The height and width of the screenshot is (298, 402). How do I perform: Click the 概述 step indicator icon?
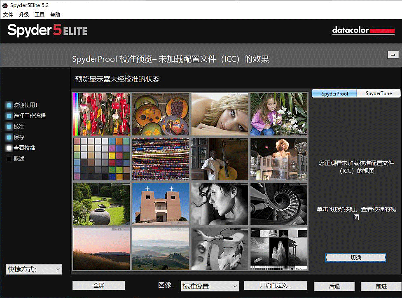coord(9,158)
